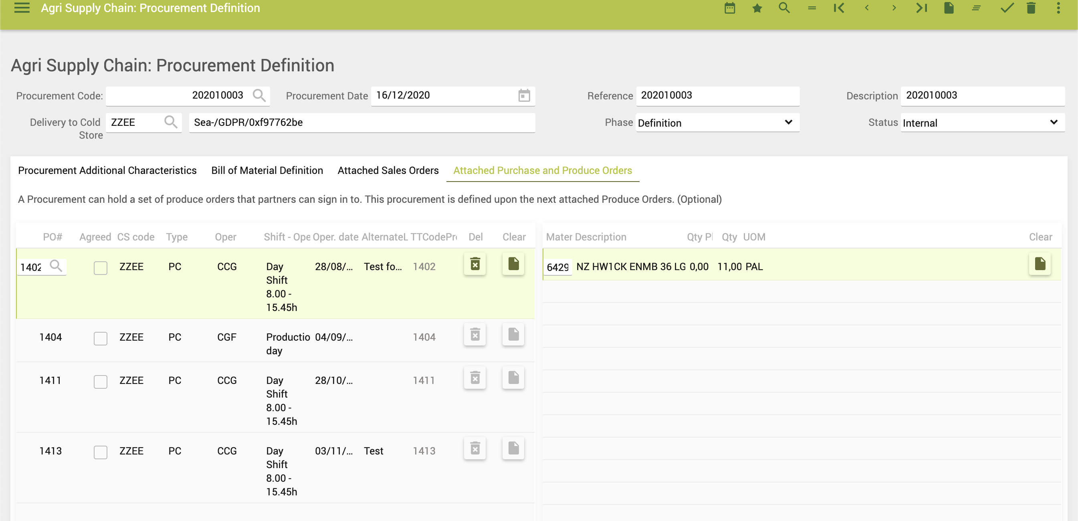The image size is (1078, 521).
Task: Open the Status dropdown showing Internal
Action: coord(982,123)
